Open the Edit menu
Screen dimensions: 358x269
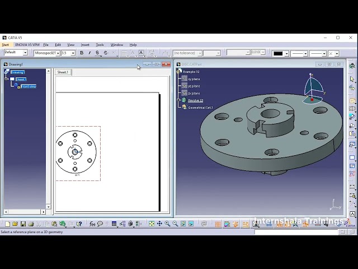(58, 45)
